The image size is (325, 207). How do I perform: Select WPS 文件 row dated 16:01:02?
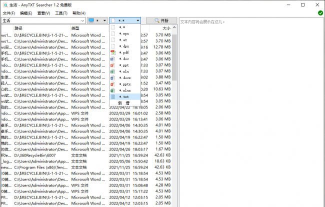[86, 113]
